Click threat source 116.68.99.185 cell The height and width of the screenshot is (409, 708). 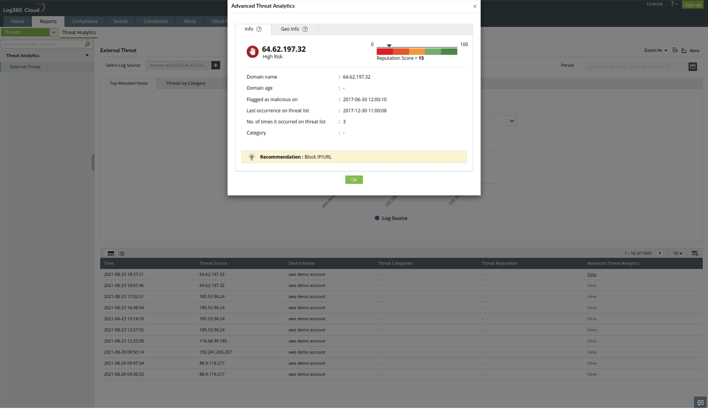[x=213, y=341]
